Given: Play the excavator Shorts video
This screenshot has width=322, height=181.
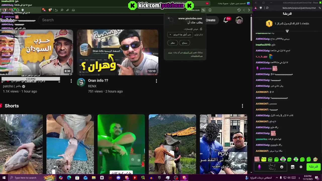Looking at the screenshot, I should [172, 144].
